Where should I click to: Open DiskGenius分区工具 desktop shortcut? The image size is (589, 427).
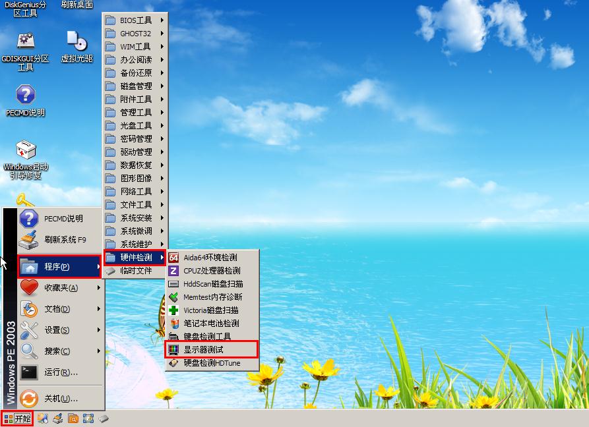25,9
